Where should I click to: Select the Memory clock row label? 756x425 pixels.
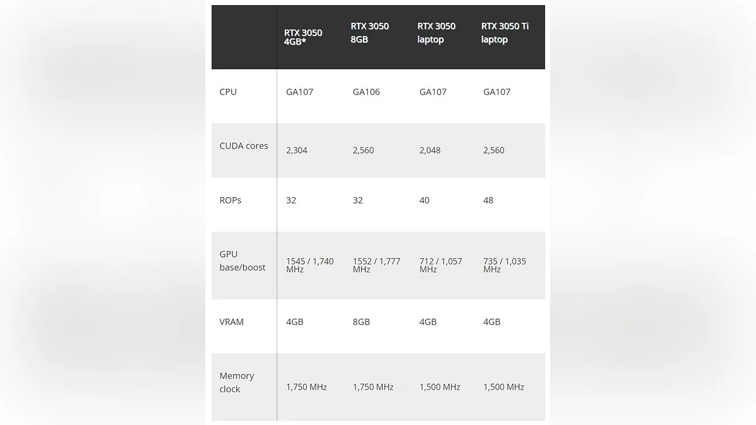pyautogui.click(x=237, y=382)
